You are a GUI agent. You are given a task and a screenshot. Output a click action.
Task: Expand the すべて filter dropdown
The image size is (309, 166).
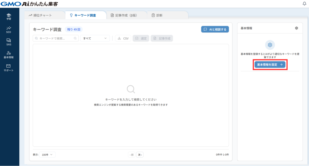pyautogui.click(x=95, y=38)
